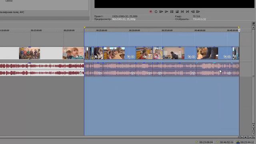Jump to project start with Go to Start

click(182, 12)
